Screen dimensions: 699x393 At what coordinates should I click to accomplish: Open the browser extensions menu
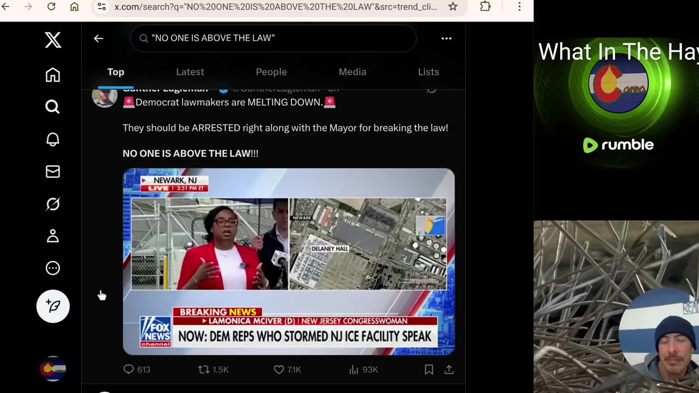click(x=485, y=7)
